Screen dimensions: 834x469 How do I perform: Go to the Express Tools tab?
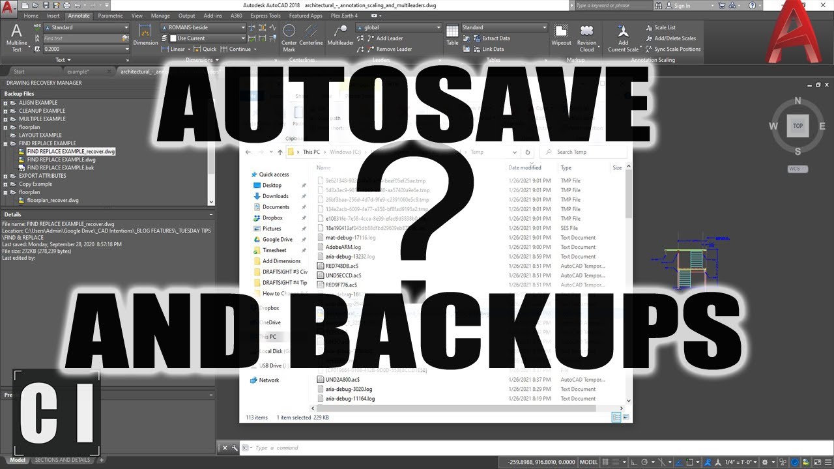point(265,16)
